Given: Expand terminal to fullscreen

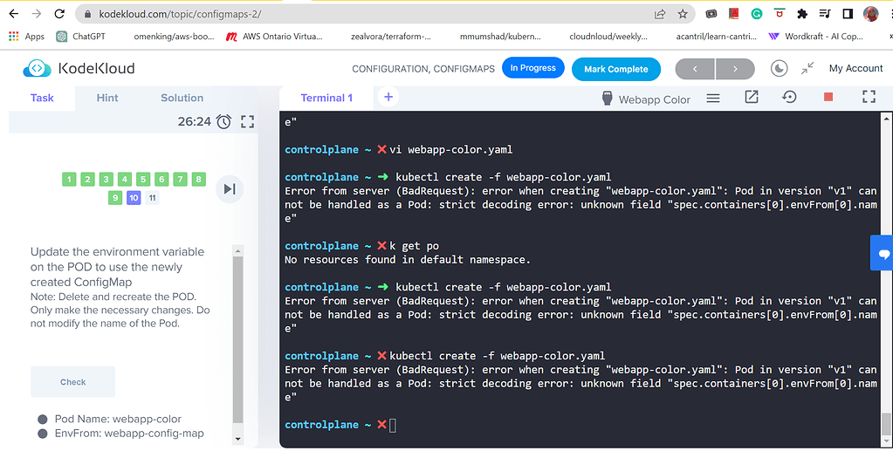Looking at the screenshot, I should [869, 98].
